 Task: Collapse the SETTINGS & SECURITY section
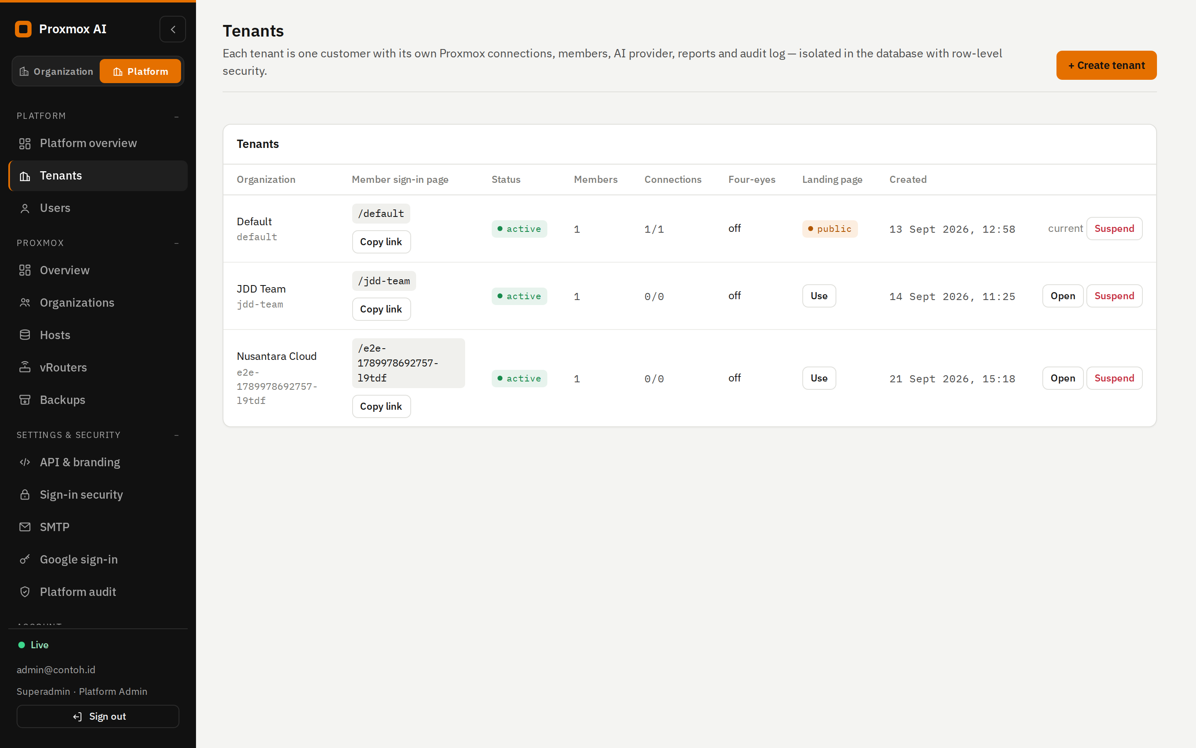pyautogui.click(x=176, y=436)
